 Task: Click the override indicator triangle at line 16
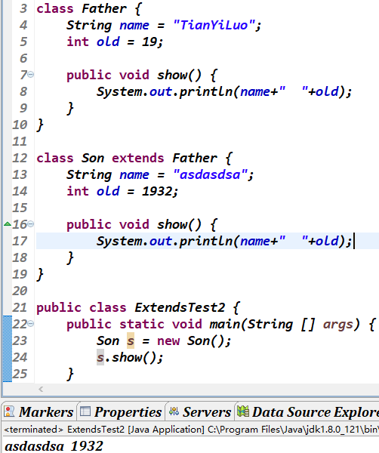pos(8,224)
